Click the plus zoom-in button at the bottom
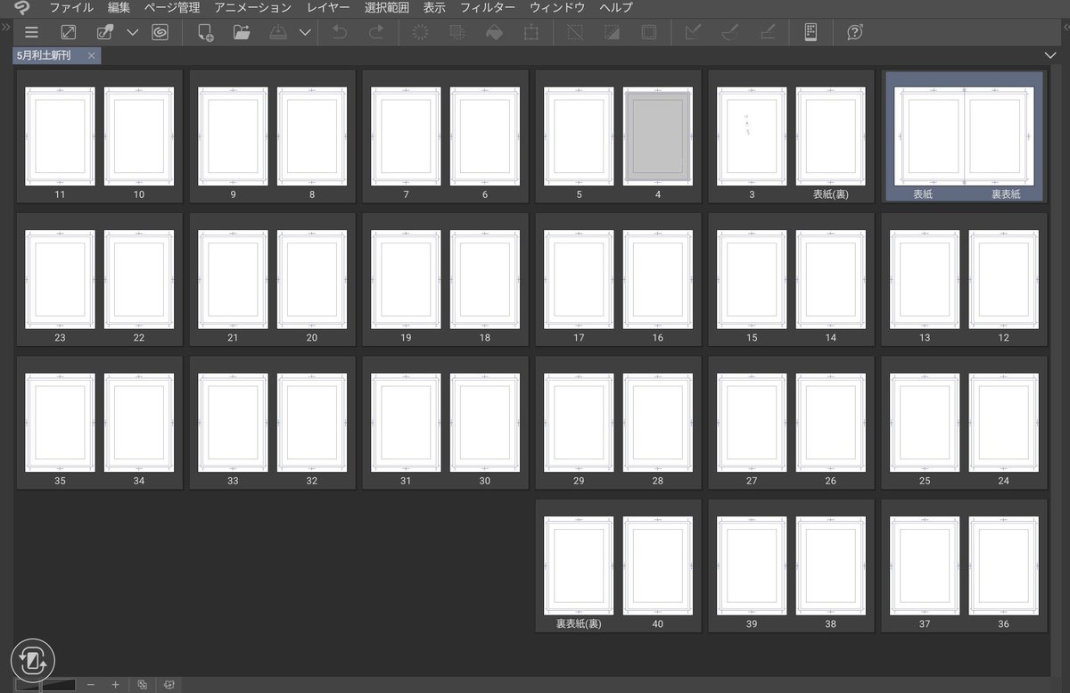This screenshot has height=693, width=1070. pos(115,684)
